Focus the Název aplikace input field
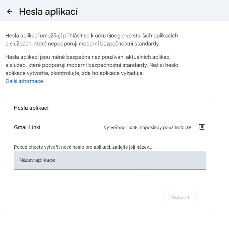 [110, 160]
